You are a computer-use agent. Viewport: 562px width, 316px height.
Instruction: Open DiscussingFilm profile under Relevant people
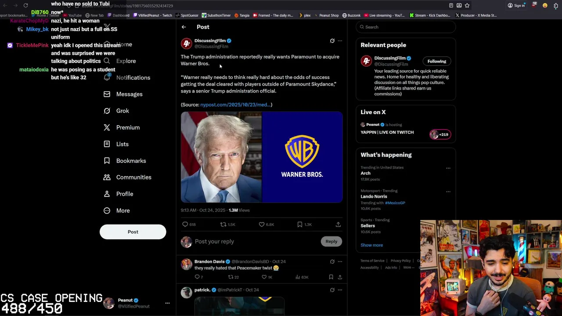pos(390,58)
